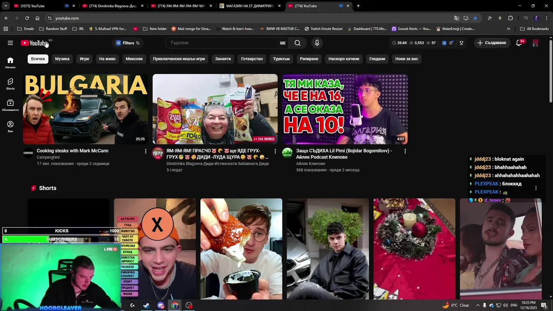Open Айляк Клипове channel link

[x=311, y=164]
